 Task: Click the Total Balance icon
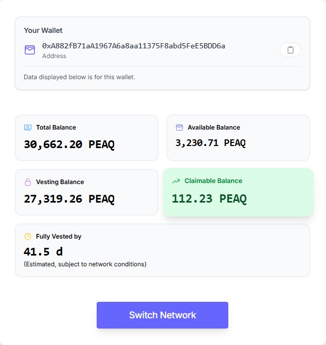pyautogui.click(x=28, y=128)
